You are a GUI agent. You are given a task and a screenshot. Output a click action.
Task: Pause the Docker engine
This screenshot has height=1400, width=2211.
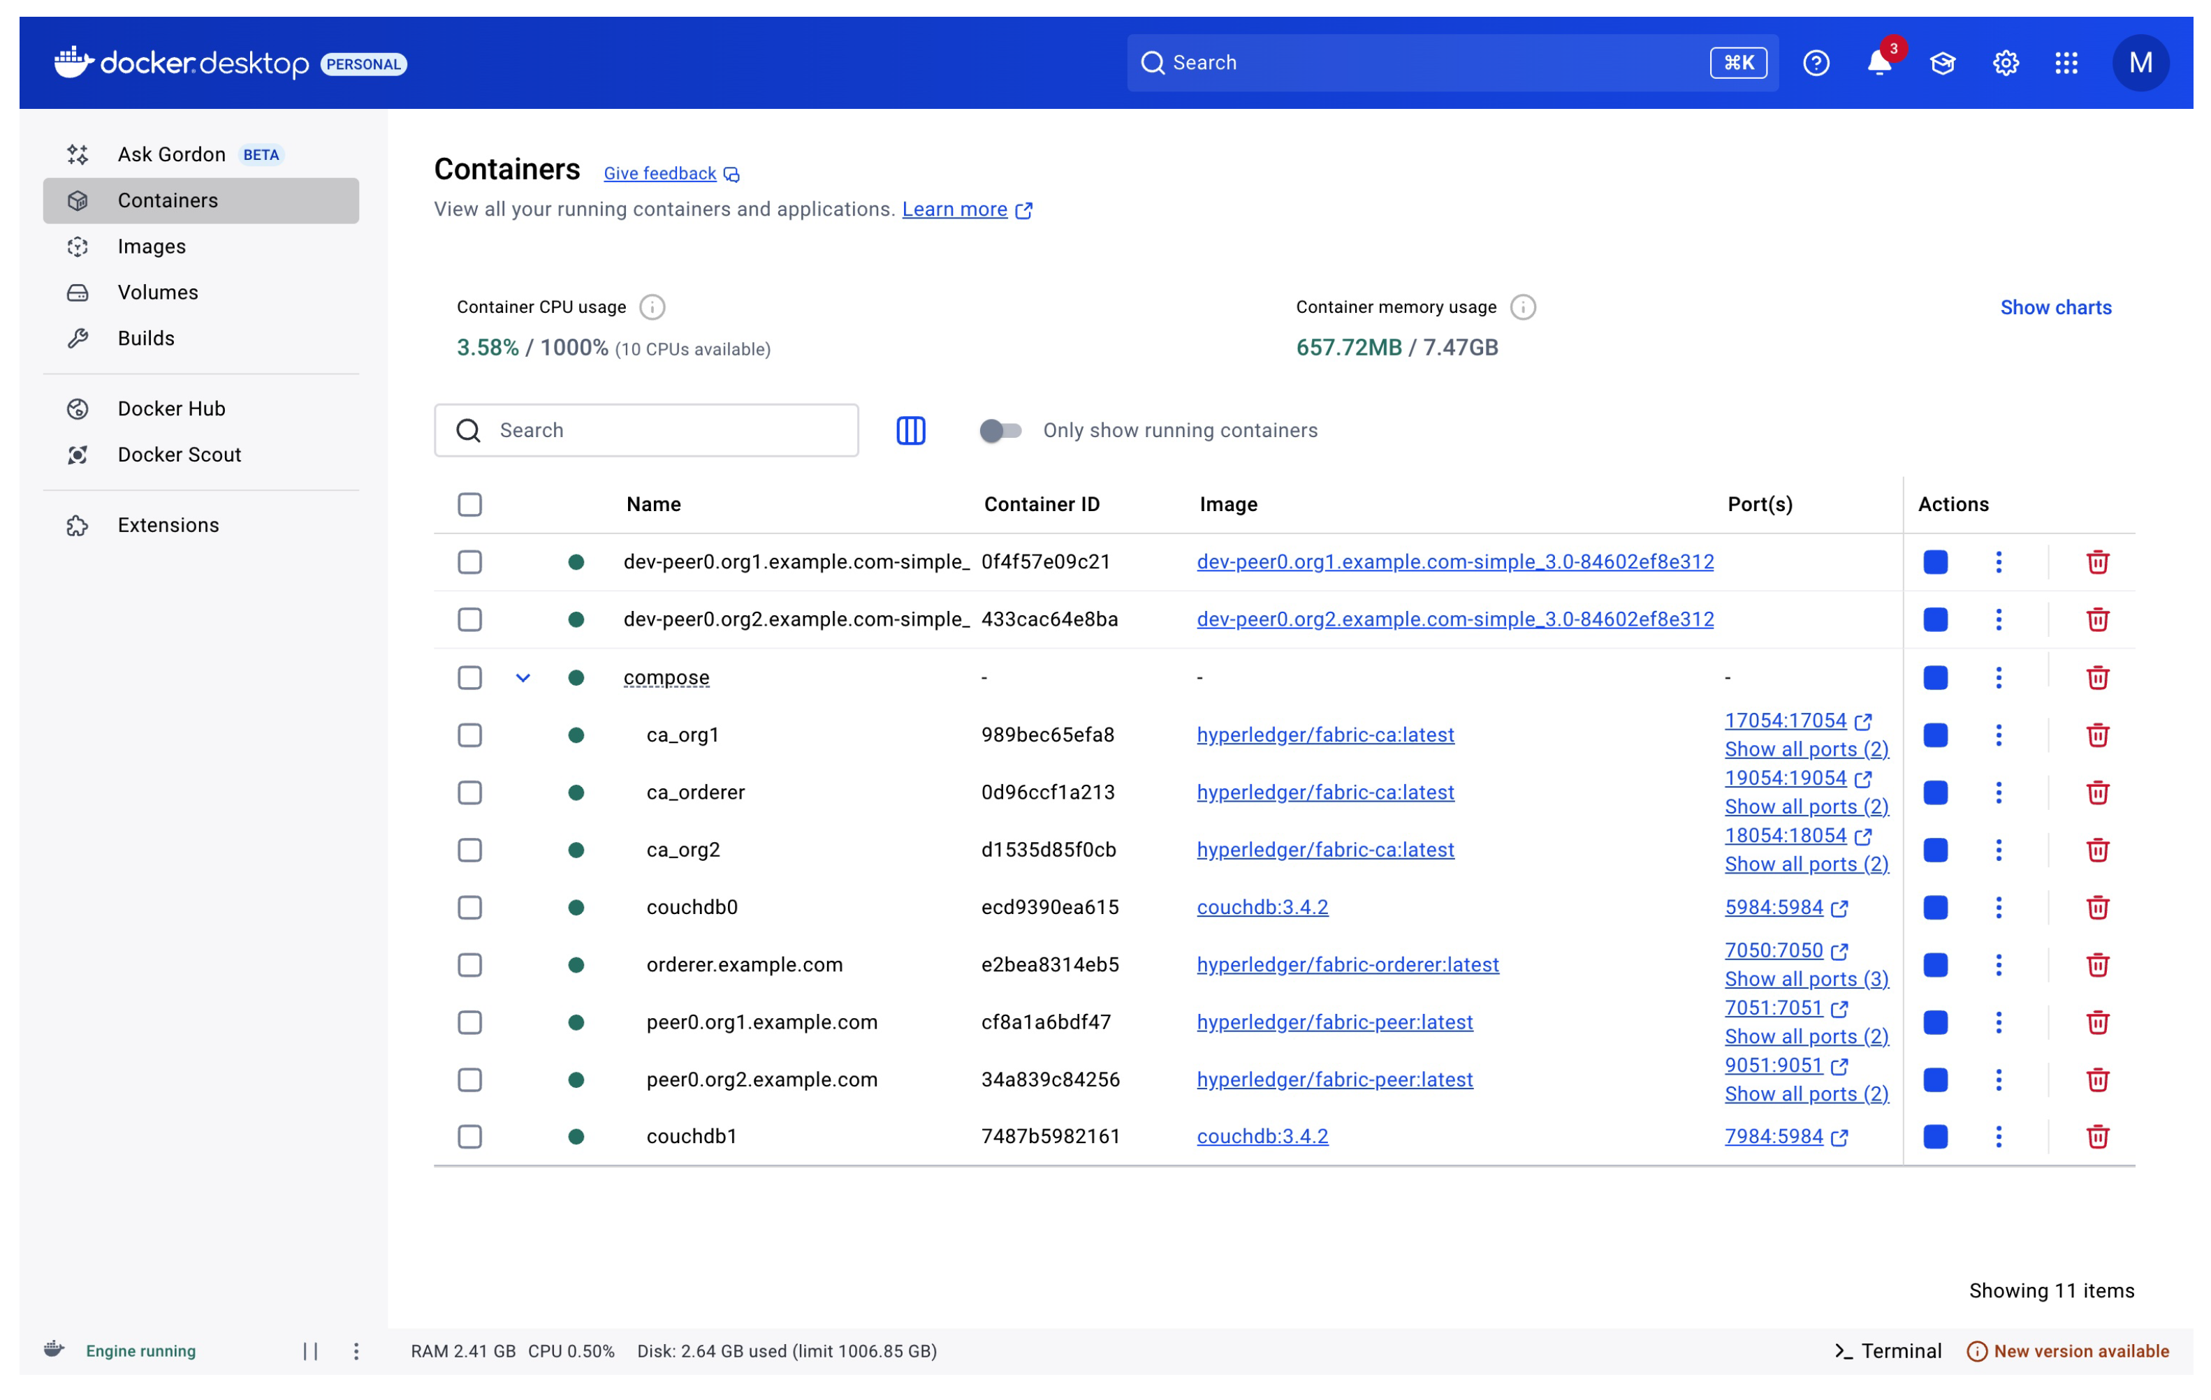310,1350
